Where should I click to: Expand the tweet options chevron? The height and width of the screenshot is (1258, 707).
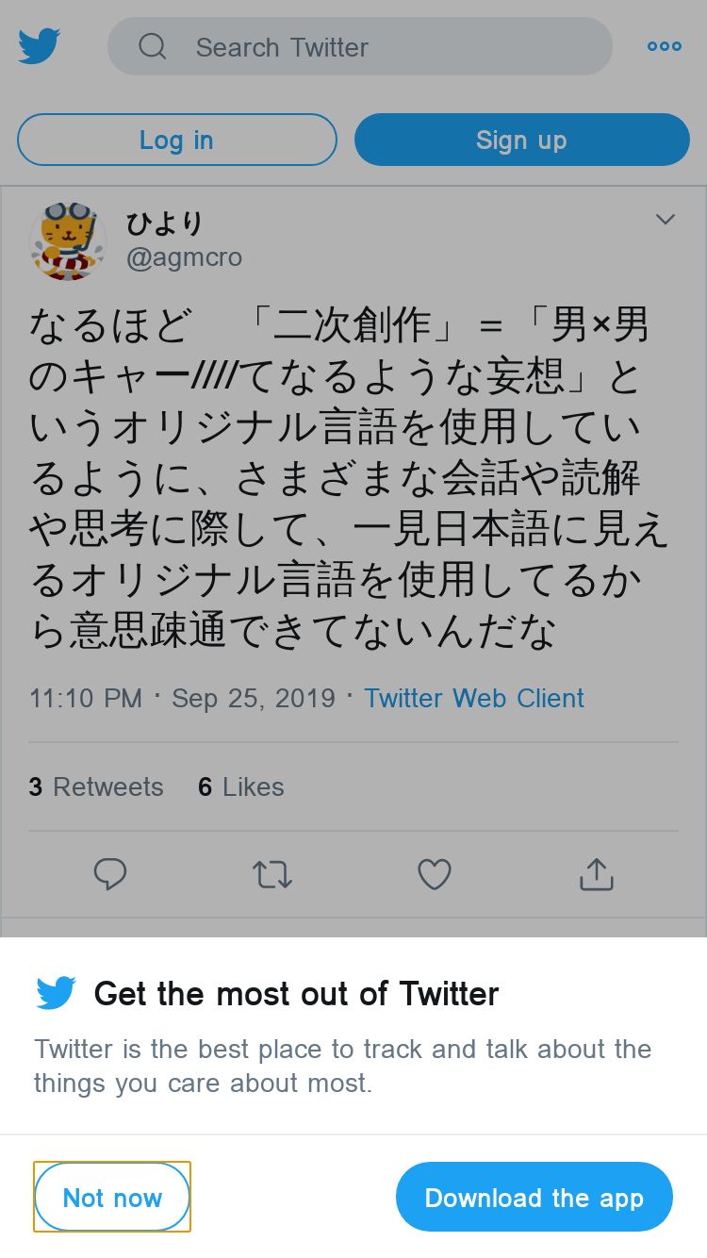pos(666,220)
